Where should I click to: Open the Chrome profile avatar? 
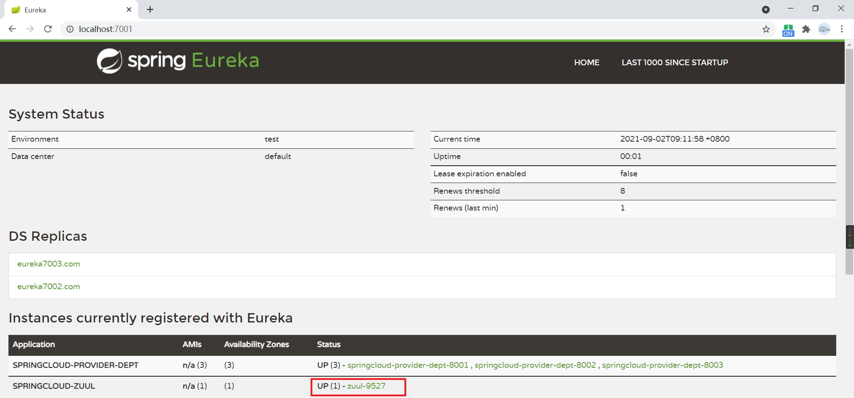point(824,29)
